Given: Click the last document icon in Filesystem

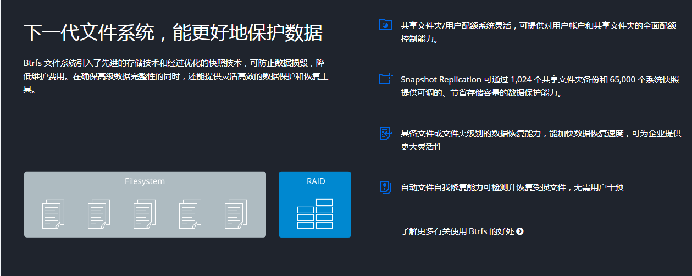Looking at the screenshot, I should tap(236, 214).
